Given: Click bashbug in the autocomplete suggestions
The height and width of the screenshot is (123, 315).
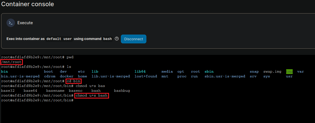Looking at the screenshot, I should (x=122, y=91).
